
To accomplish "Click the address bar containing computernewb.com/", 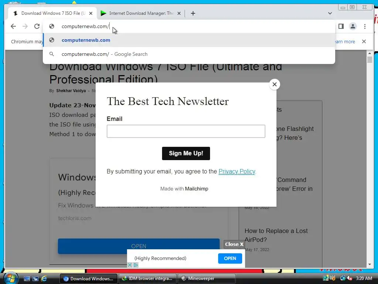I will pyautogui.click(x=189, y=26).
